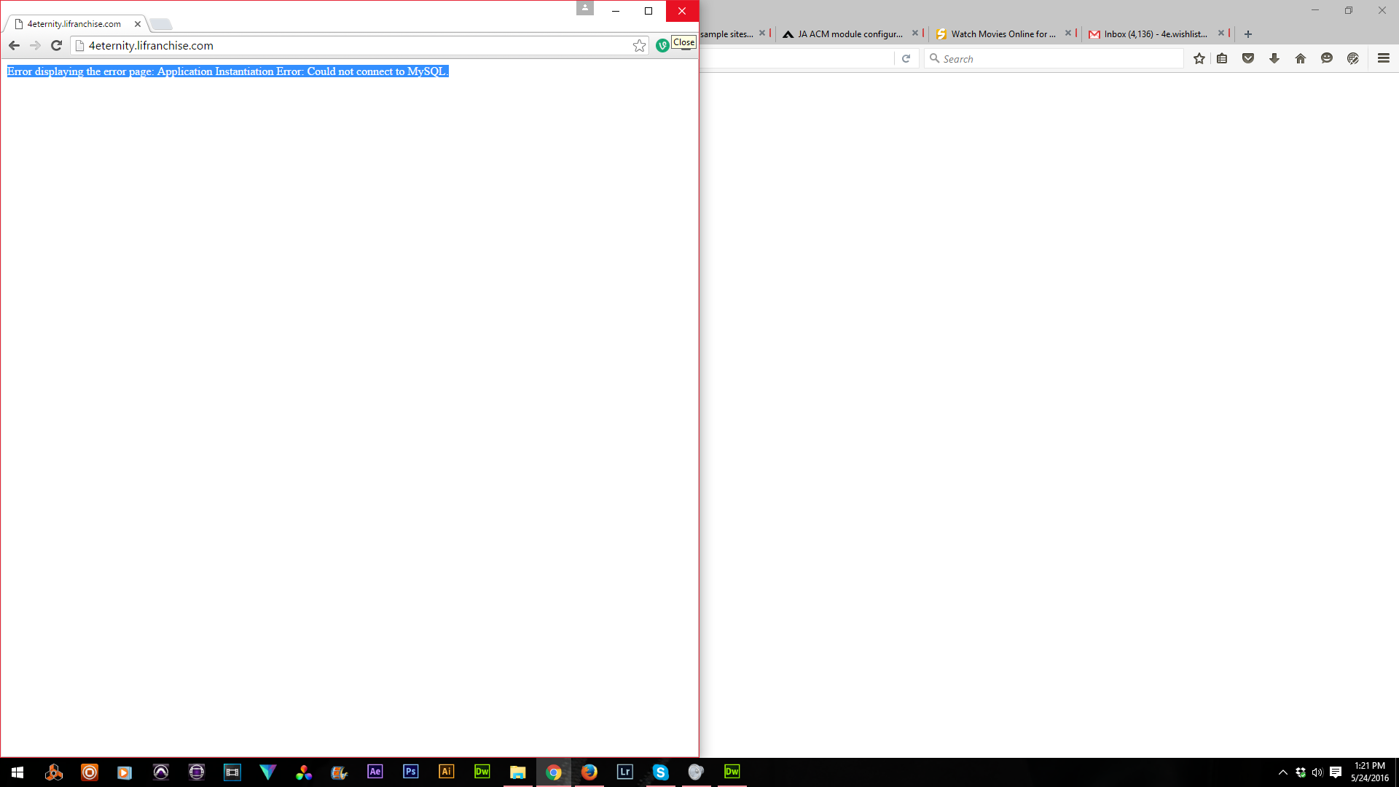Image resolution: width=1399 pixels, height=787 pixels.
Task: Open Firefox hamburger menu
Action: pos(1383,58)
